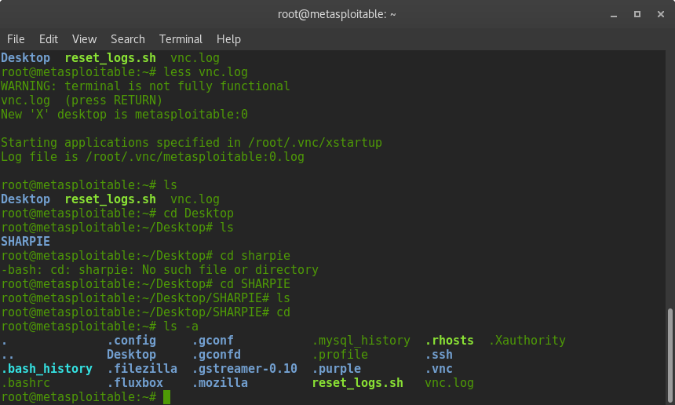This screenshot has height=405, width=675.
Task: Click the 'cd Desktop' command line
Action: pyautogui.click(x=117, y=213)
